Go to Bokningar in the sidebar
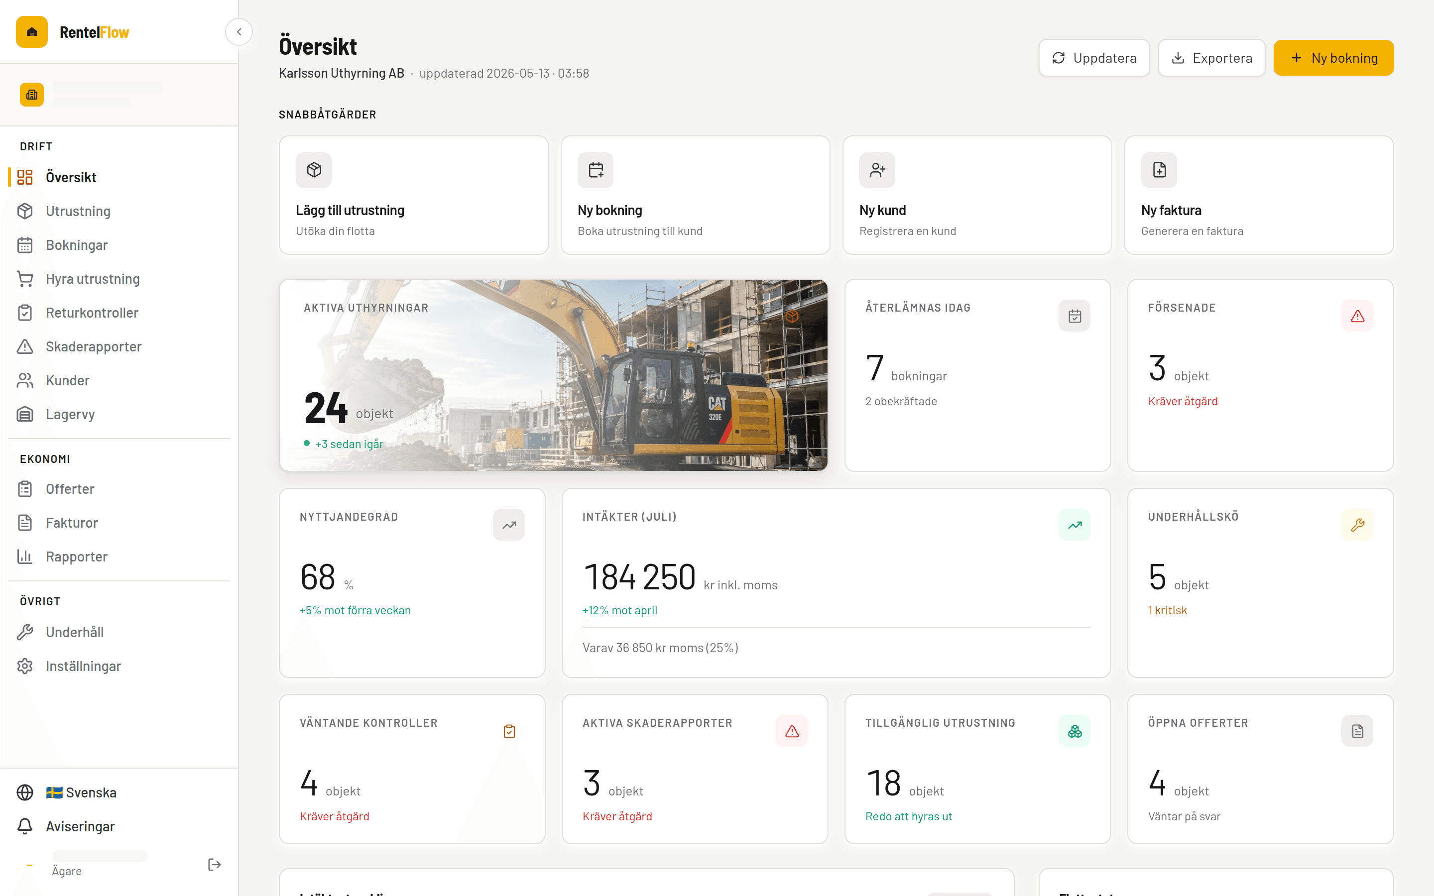The width and height of the screenshot is (1434, 896). click(x=119, y=245)
